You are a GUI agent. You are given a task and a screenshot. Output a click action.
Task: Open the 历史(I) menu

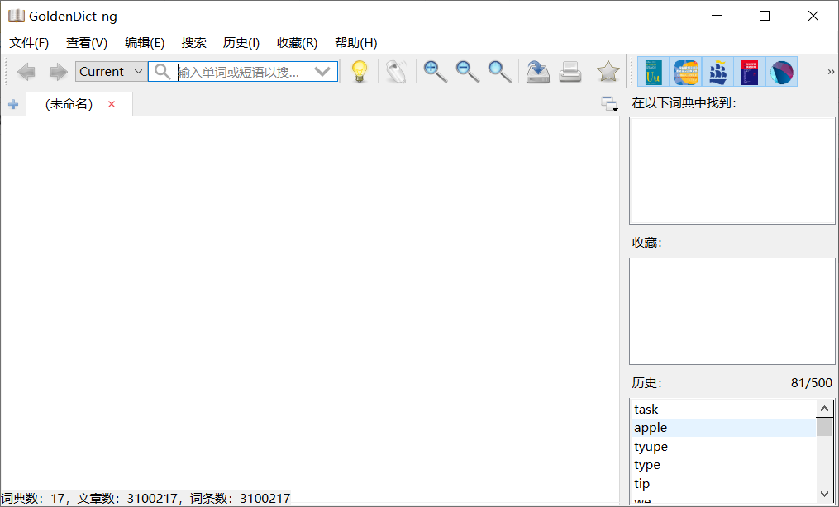241,43
